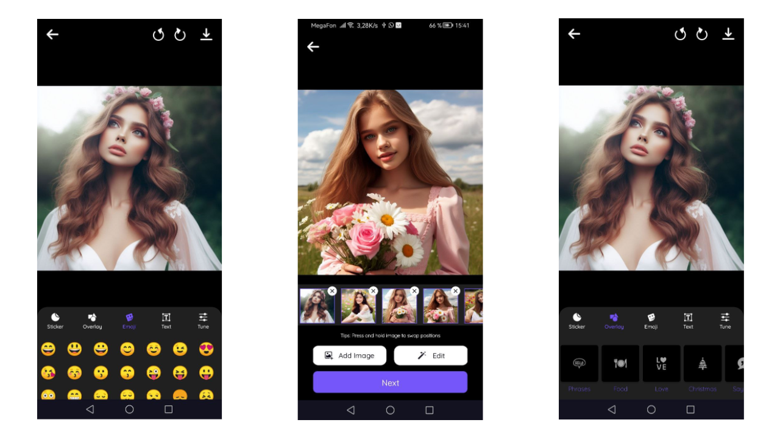Download the edited photo

click(x=206, y=34)
